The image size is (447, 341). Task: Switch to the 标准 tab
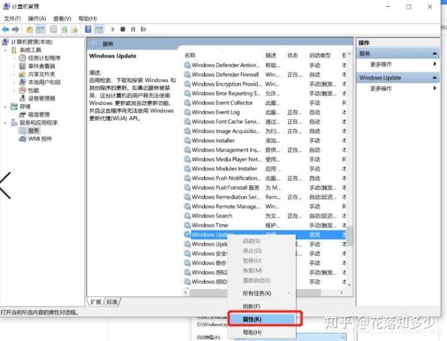click(112, 302)
